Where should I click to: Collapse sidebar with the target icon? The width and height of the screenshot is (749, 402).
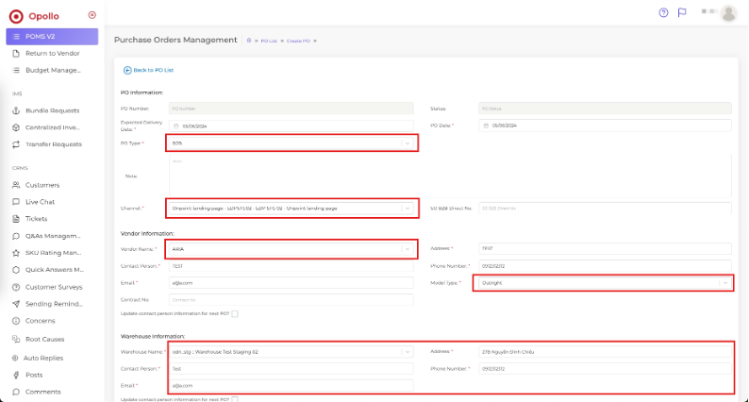click(92, 15)
